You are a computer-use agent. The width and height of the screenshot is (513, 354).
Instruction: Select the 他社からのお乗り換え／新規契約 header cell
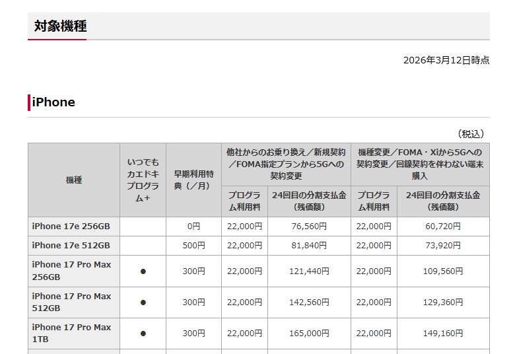[286, 164]
